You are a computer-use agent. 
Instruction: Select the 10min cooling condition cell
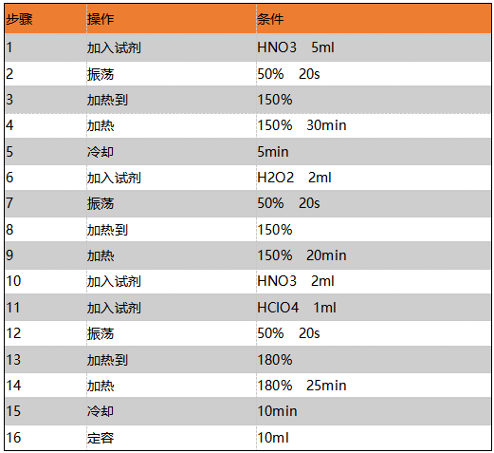click(x=374, y=411)
